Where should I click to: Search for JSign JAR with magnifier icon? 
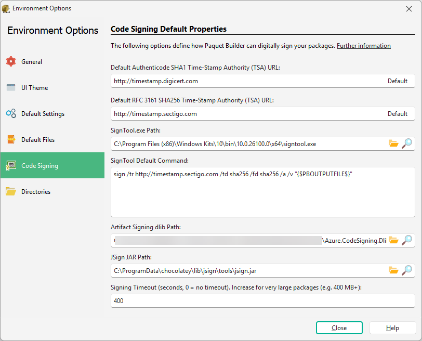(x=407, y=270)
